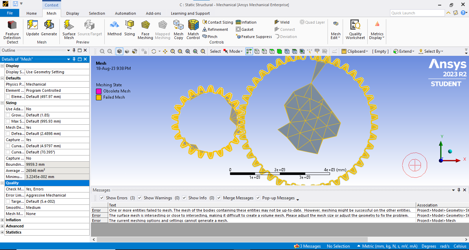Open the Metrics Display dropdown
The image size is (469, 250).
377,36
